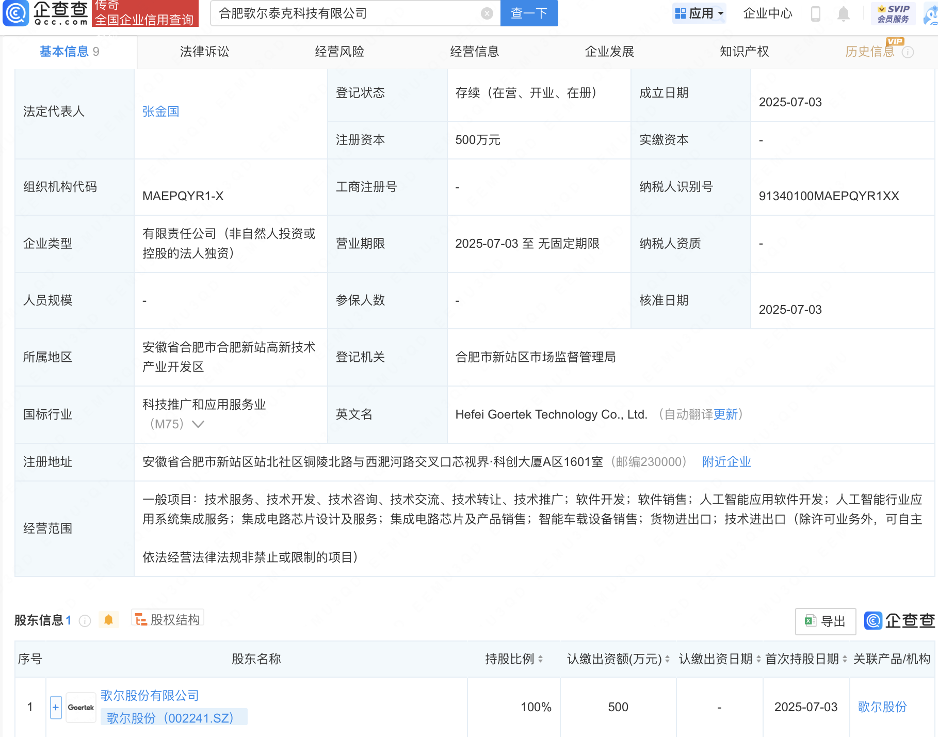Viewport: 938px width, 737px height.
Task: Click the 注册地址 address text
Action: 373,462
